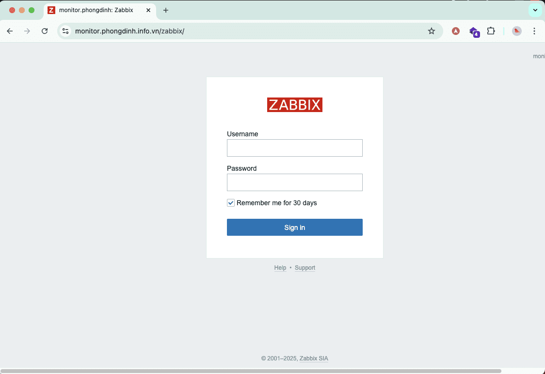This screenshot has height=374, width=545.
Task: Open the Help link
Action: (x=280, y=268)
